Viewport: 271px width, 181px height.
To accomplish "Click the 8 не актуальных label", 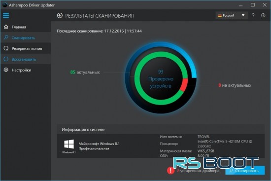I will pyautogui.click(x=235, y=85).
